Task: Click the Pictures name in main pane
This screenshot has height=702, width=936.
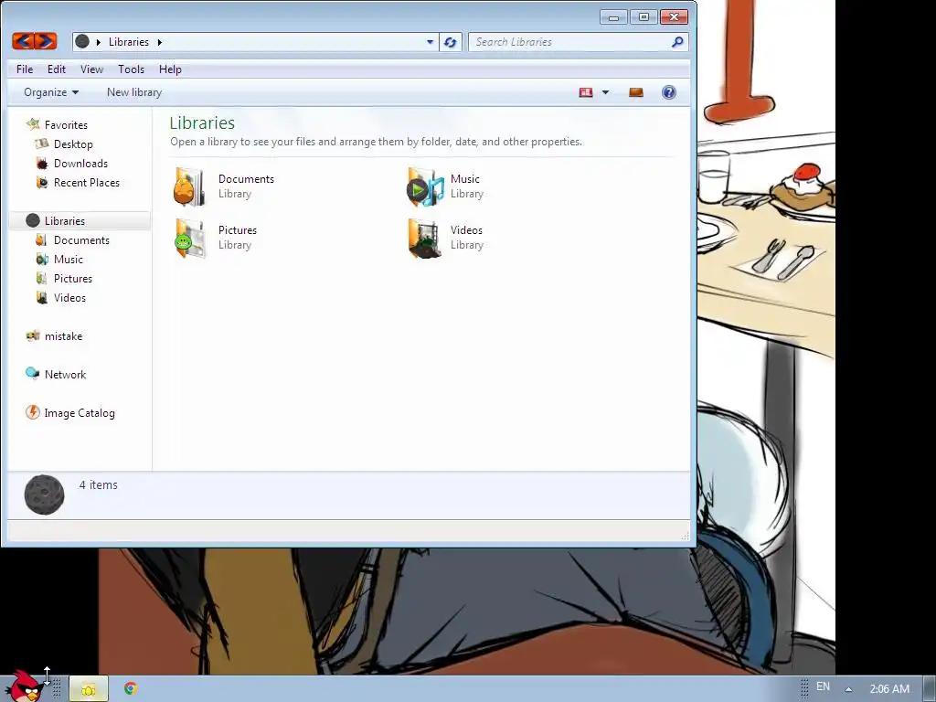Action: (238, 230)
